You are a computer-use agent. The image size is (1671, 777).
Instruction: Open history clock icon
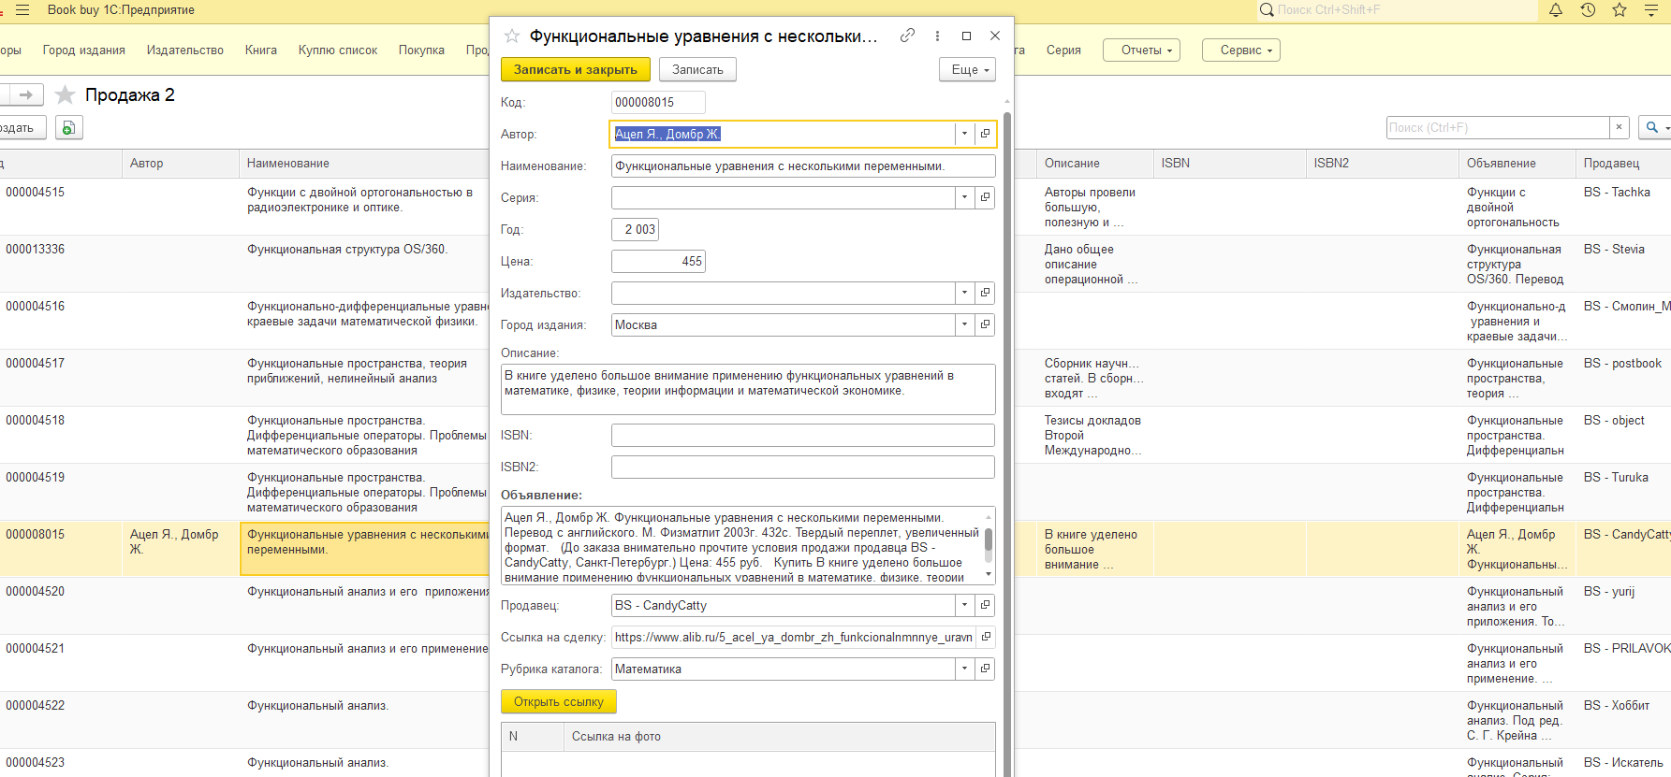click(1588, 10)
